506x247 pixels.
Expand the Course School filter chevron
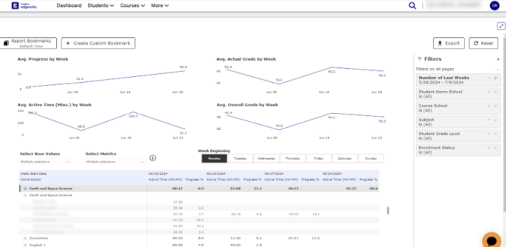point(489,106)
